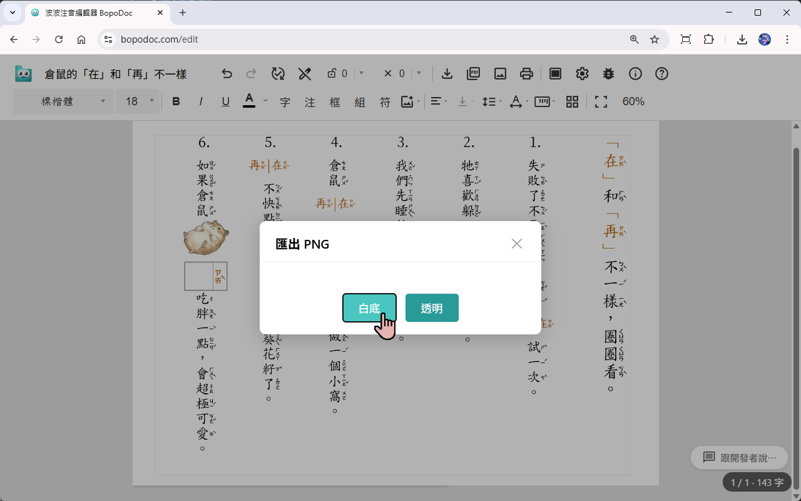Select the 注 zhuyin annotation tool
The height and width of the screenshot is (501, 801).
[309, 101]
